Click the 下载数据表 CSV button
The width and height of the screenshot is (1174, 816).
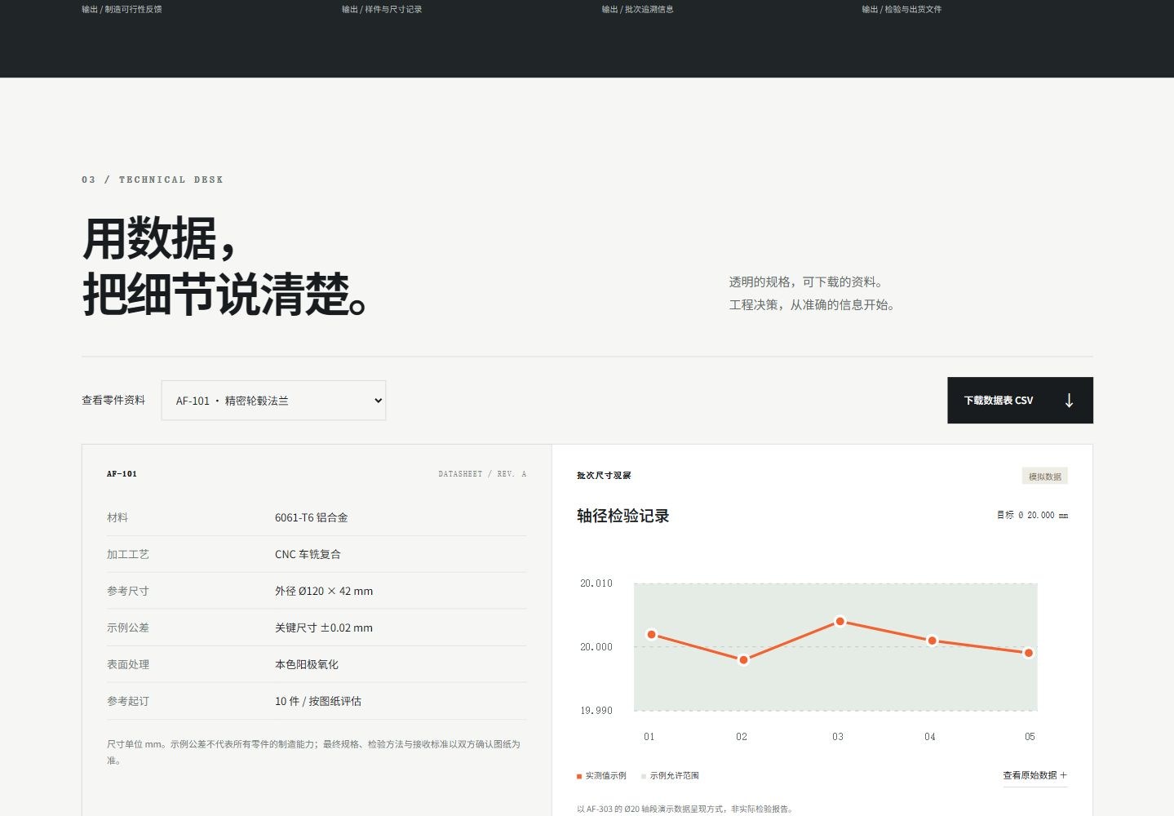click(x=1020, y=401)
